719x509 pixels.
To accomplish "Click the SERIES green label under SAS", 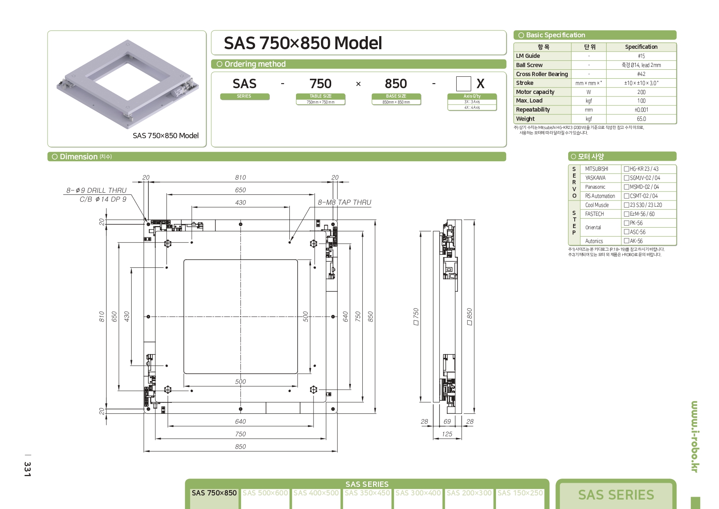I will click(245, 96).
